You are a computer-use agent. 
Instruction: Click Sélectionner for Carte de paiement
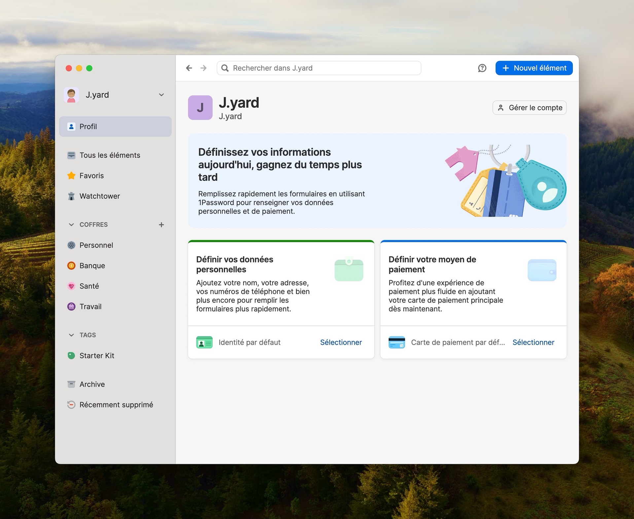click(x=533, y=342)
